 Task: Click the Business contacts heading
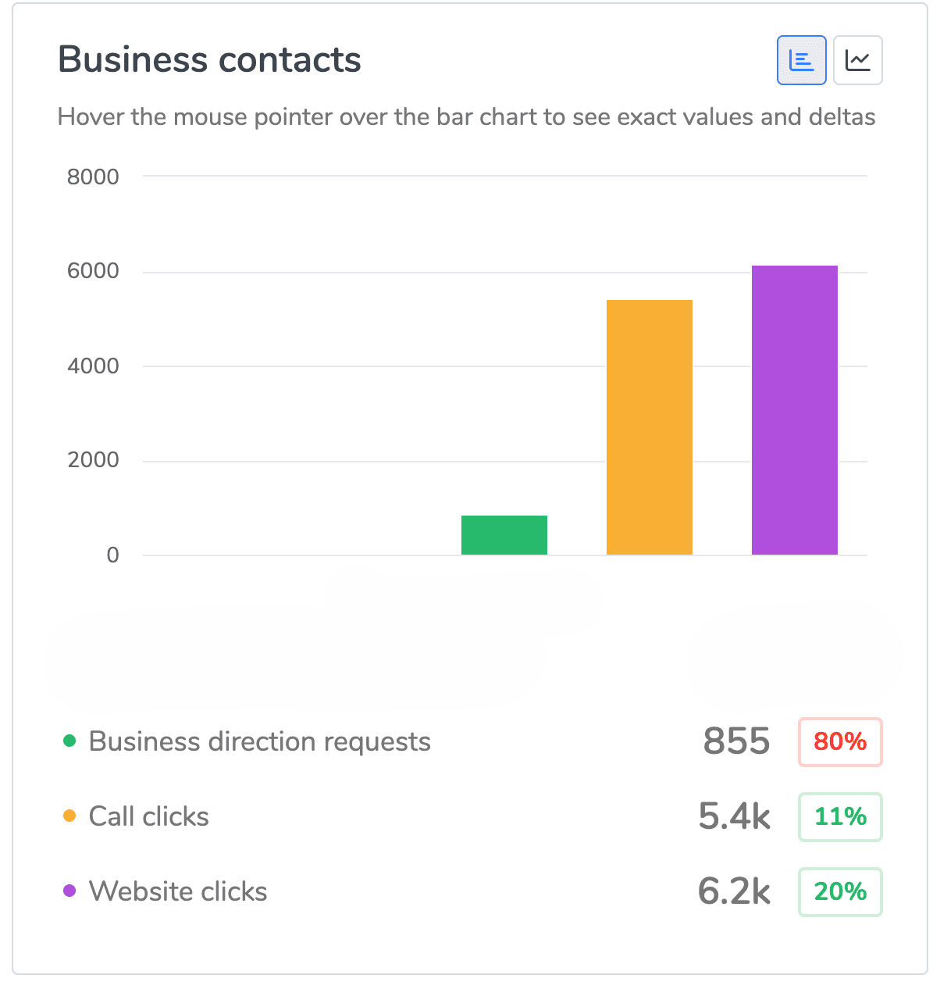209,60
